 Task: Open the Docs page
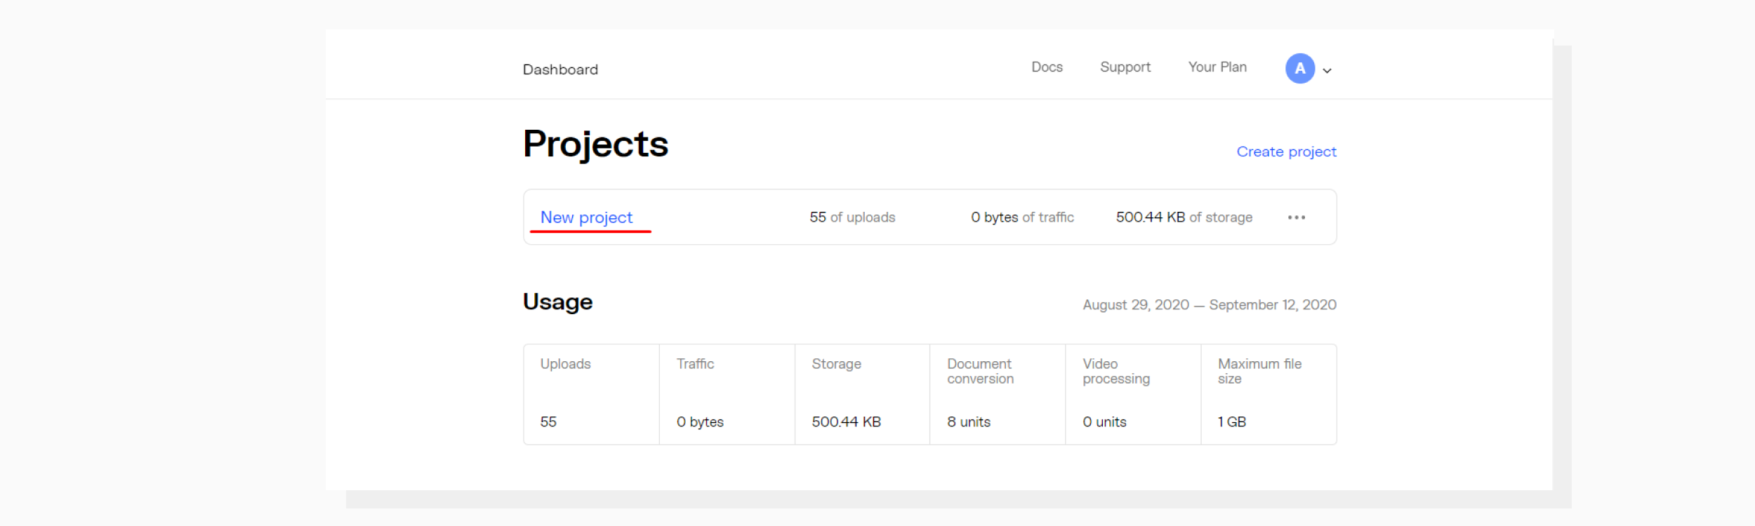tap(1045, 67)
